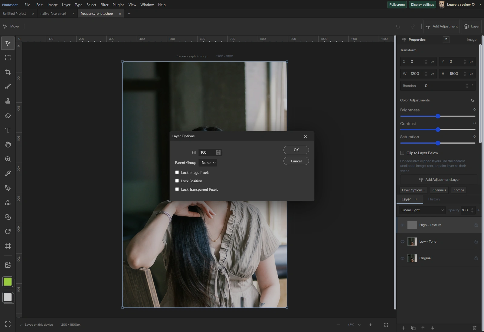Select the Hand pan tool
The width and height of the screenshot is (484, 332).
click(x=8, y=145)
